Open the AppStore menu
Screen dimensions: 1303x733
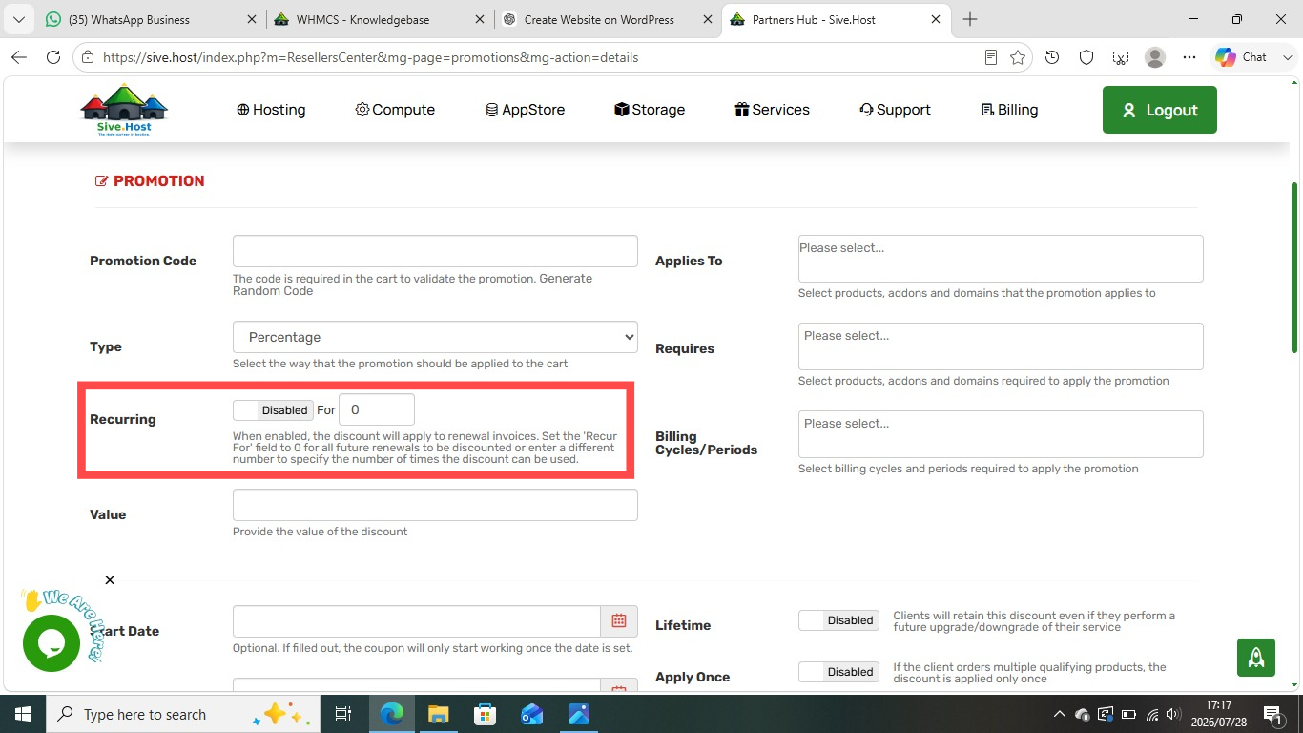(x=525, y=110)
